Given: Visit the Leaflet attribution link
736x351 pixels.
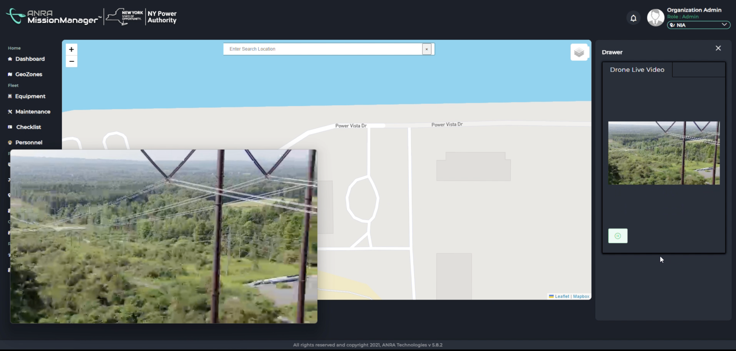Looking at the screenshot, I should pos(562,296).
